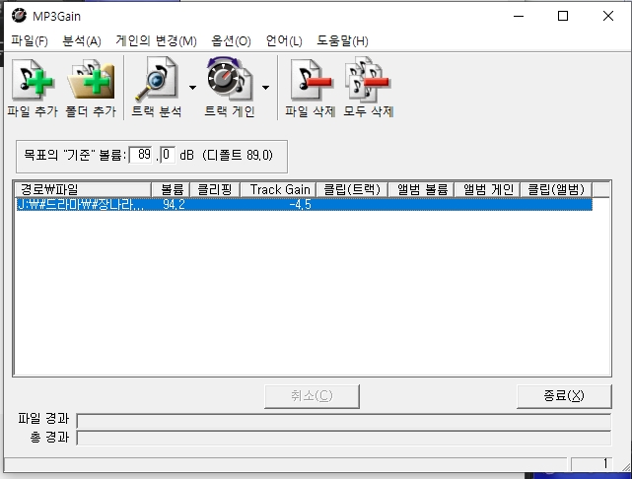632x479 pixels.
Task: Sort by 클립(트랙) column header
Action: tap(353, 189)
